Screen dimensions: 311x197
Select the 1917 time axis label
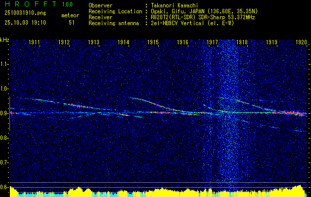coord(212,42)
